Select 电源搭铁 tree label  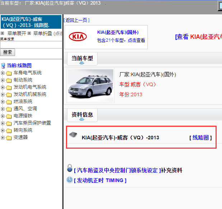(23, 116)
